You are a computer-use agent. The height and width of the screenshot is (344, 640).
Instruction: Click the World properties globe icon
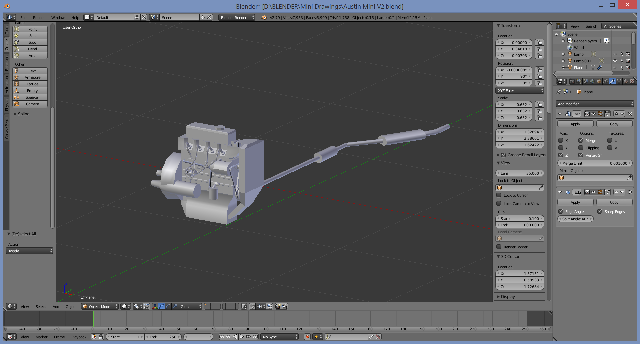pyautogui.click(x=592, y=81)
